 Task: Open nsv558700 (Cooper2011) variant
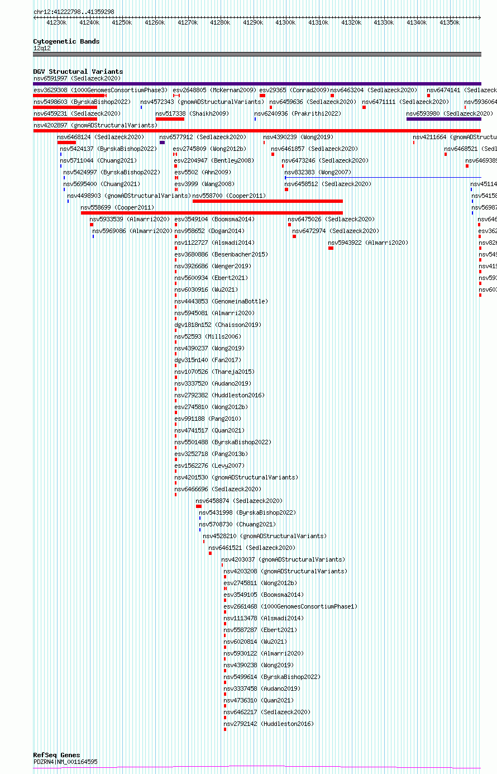click(x=229, y=196)
